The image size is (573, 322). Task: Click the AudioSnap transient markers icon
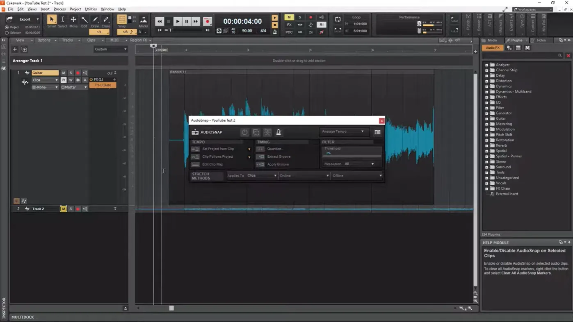coord(267,132)
